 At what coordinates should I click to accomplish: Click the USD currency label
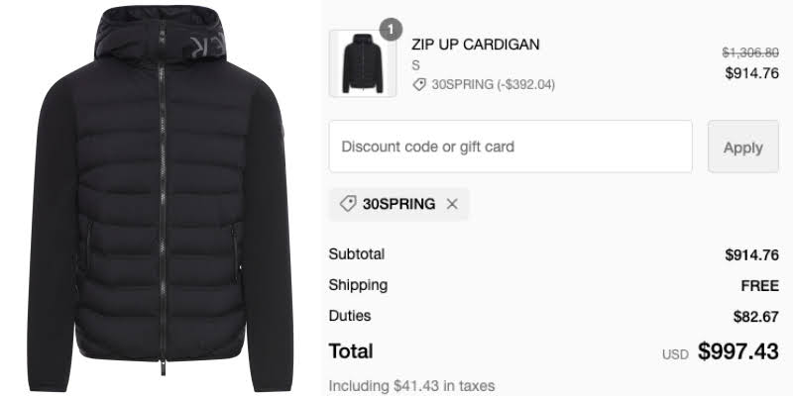point(675,355)
